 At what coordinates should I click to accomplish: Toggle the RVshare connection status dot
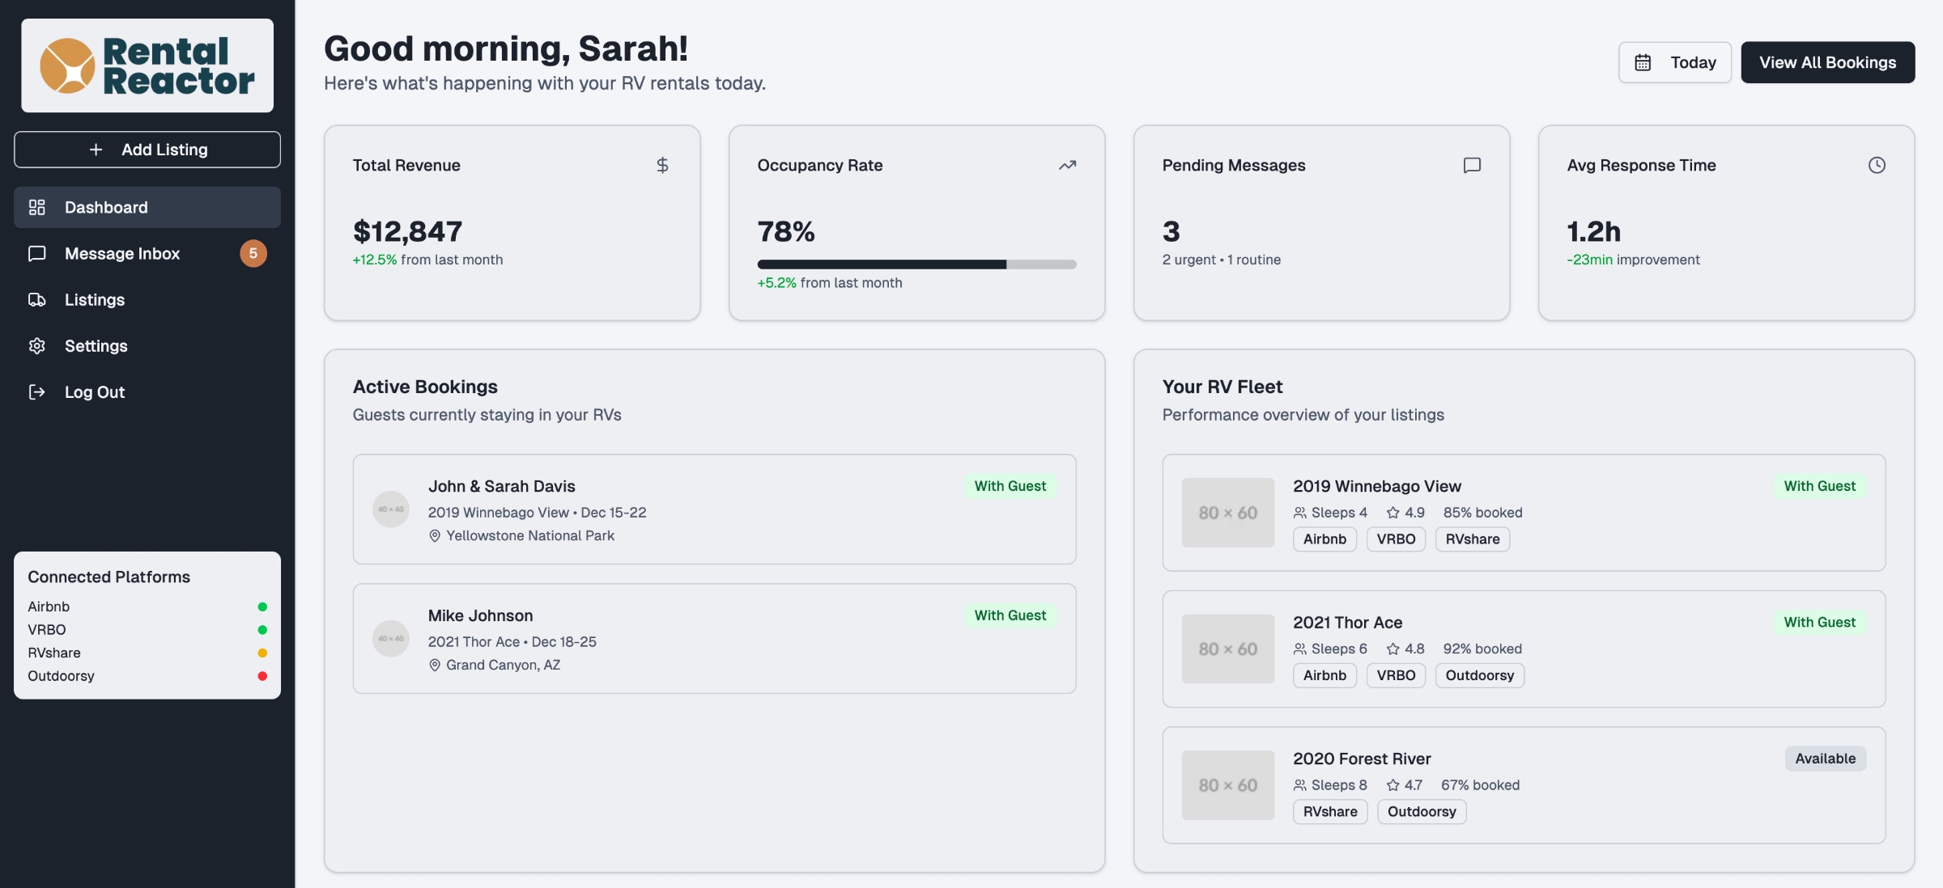tap(261, 653)
